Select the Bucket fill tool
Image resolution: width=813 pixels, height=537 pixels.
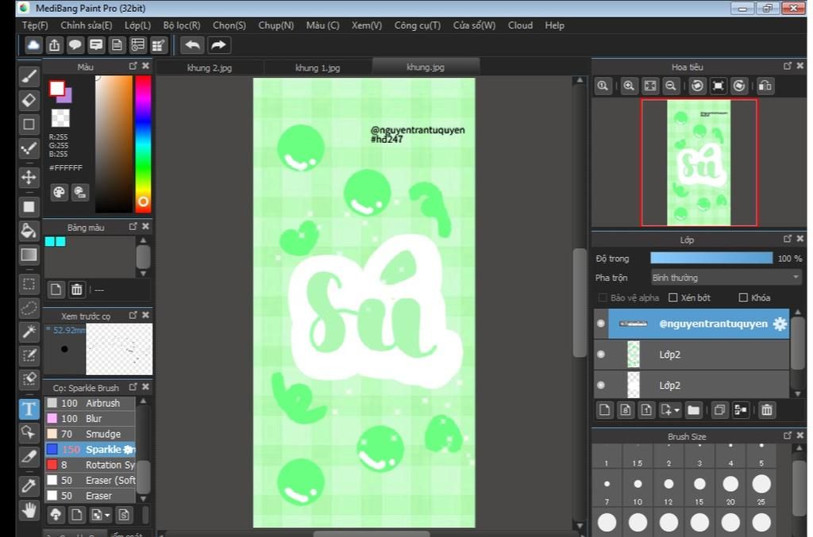(x=29, y=231)
